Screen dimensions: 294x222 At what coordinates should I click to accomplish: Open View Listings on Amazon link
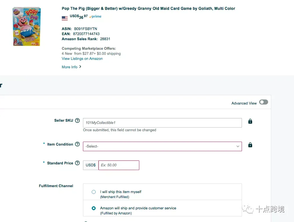point(82,59)
